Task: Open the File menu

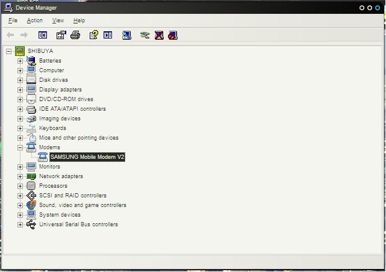Action: (x=13, y=20)
